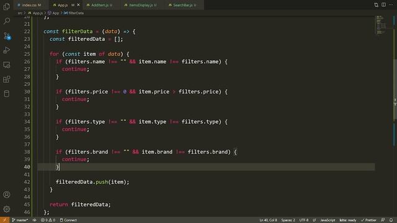The image size is (397, 223).
Task: Click Open Changes icon in editor toolbar
Action: click(377, 5)
